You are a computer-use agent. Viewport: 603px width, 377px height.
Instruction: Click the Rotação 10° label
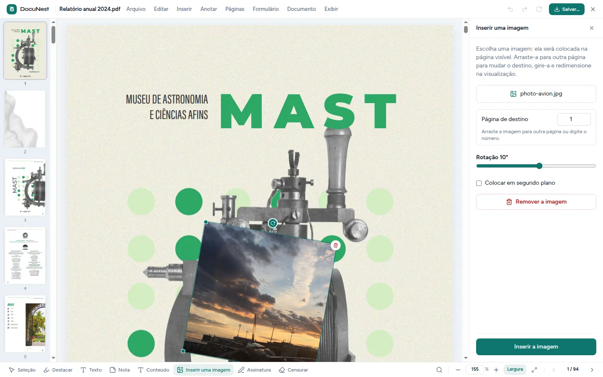[x=492, y=158]
